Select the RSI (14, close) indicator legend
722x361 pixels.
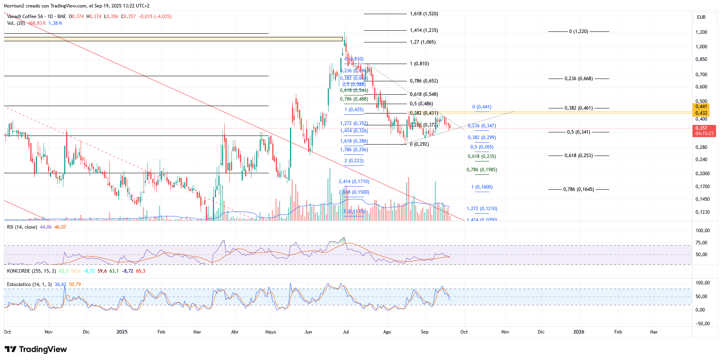click(22, 227)
